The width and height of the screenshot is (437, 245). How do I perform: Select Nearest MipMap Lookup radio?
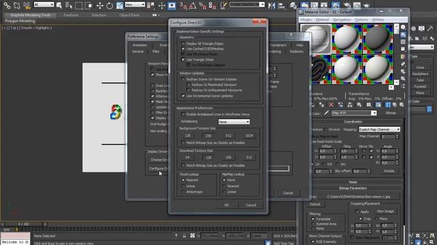[x=224, y=186]
